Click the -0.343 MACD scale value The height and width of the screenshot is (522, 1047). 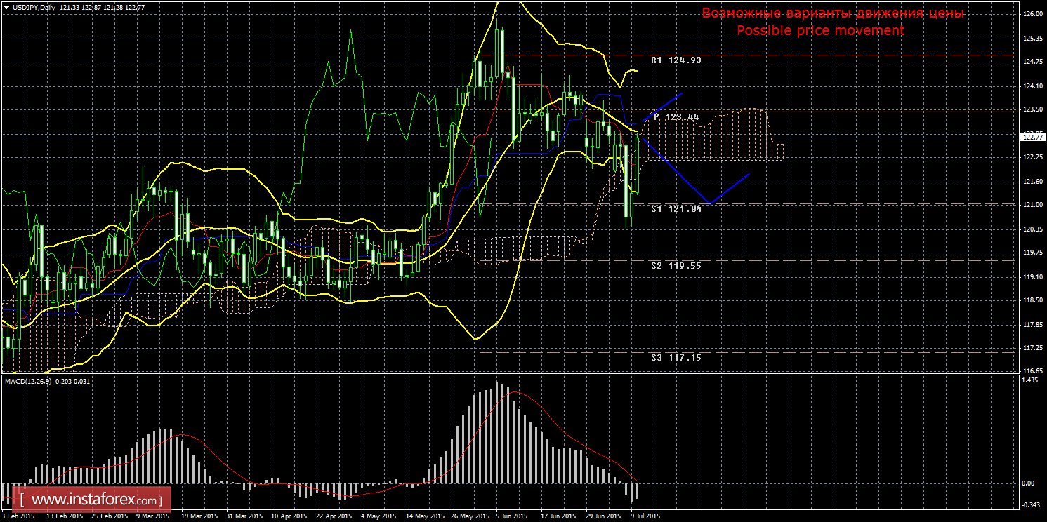[x=1030, y=505]
